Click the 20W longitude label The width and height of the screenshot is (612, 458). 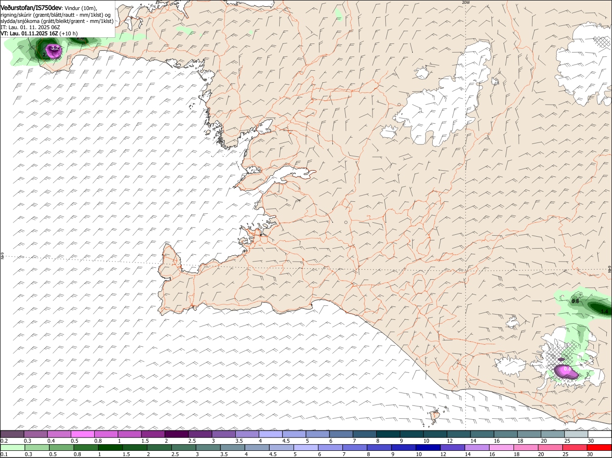466,2
